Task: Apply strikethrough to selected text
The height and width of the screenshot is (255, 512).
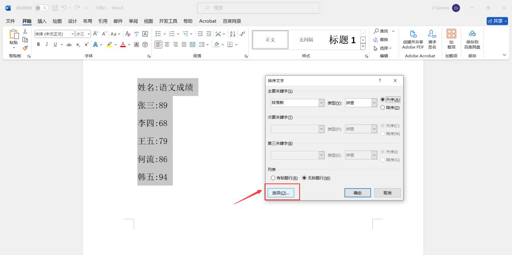Action: [x=69, y=44]
